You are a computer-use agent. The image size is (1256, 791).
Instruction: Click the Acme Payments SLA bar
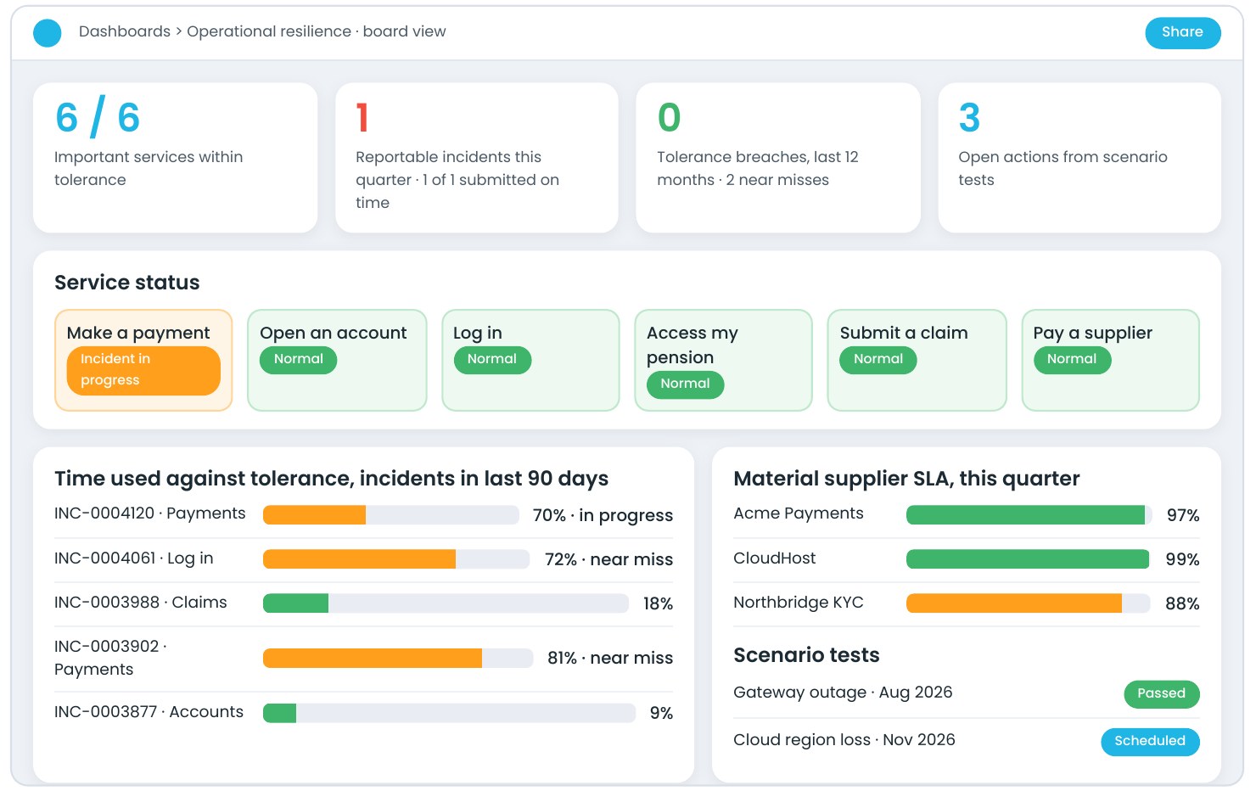coord(1029,514)
